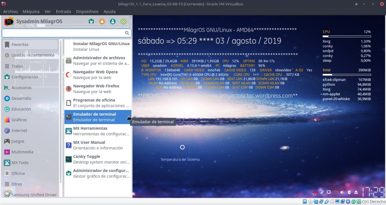This screenshot has width=386, height=205.
Task: Open the Desarrollo category
Action: point(31,98)
